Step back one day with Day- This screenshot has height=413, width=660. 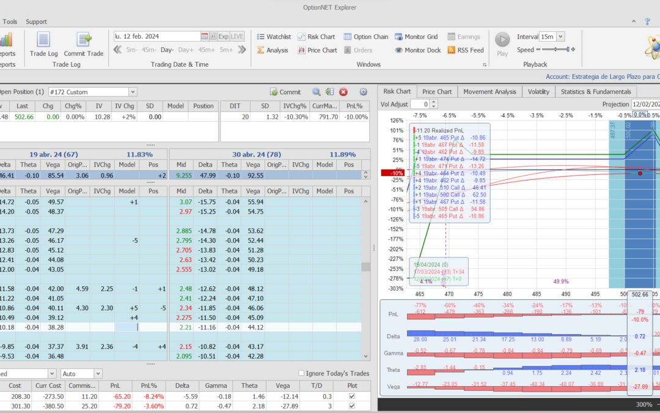tap(167, 50)
